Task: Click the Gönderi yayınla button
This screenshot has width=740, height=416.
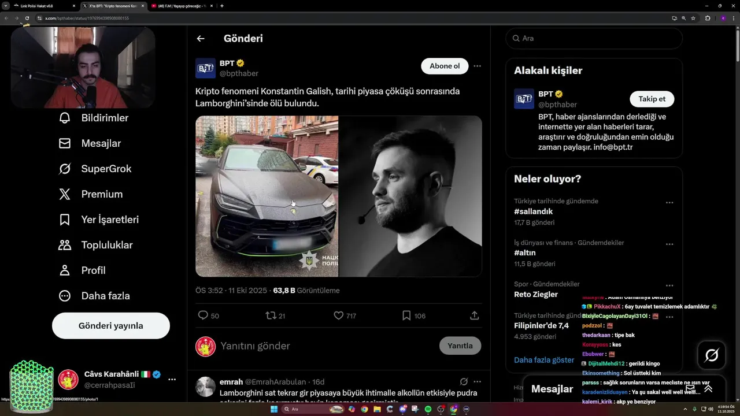Action: [x=111, y=326]
